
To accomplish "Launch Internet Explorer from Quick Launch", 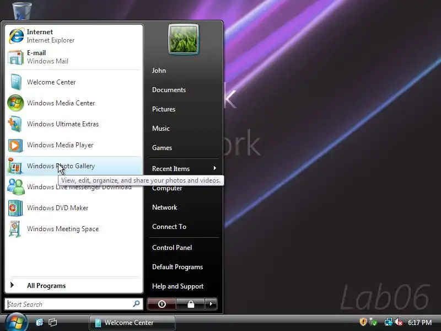I will pos(40,322).
